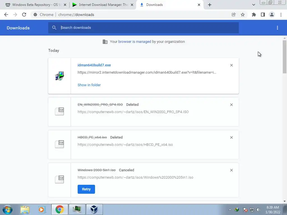Open the Chrome profile avatar
Viewport: 287px width, 215px height.
pos(272,15)
